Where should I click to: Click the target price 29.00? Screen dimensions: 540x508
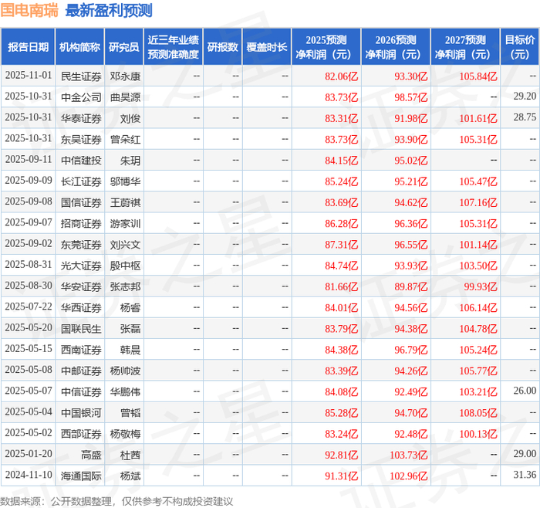[525, 453]
